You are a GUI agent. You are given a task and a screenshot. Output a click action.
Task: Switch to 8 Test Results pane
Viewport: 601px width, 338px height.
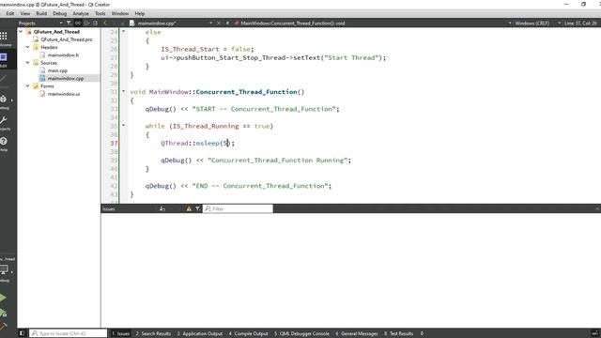click(398, 333)
